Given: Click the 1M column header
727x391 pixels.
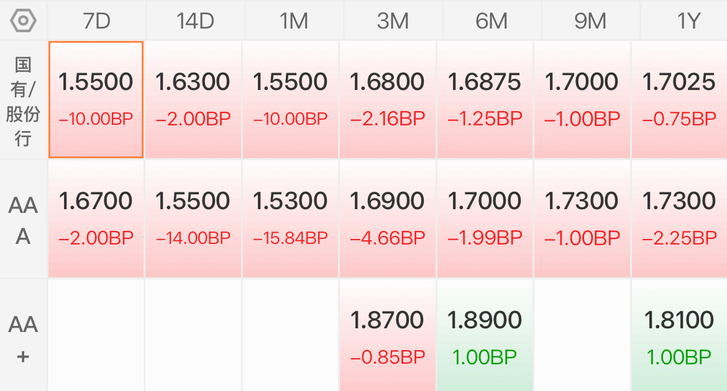Looking at the screenshot, I should click(294, 21).
